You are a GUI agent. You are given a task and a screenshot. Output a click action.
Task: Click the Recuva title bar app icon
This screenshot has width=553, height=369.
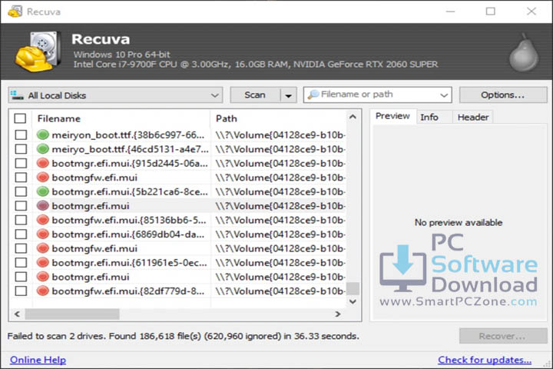pyautogui.click(x=15, y=12)
